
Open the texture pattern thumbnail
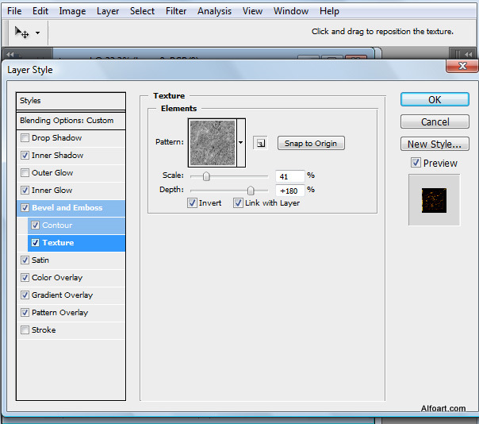point(212,142)
